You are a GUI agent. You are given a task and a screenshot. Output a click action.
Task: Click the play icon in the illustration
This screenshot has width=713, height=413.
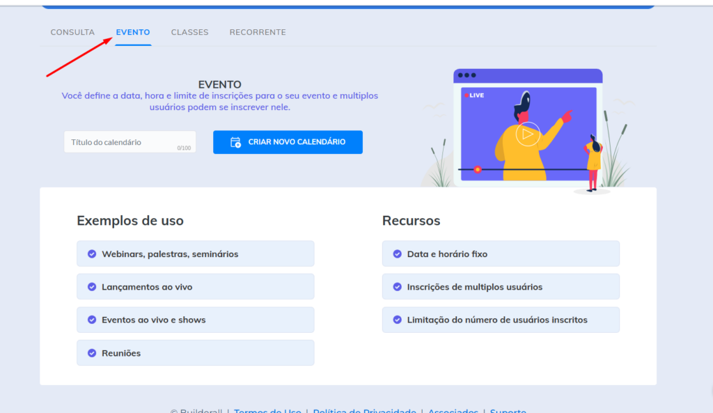point(528,134)
